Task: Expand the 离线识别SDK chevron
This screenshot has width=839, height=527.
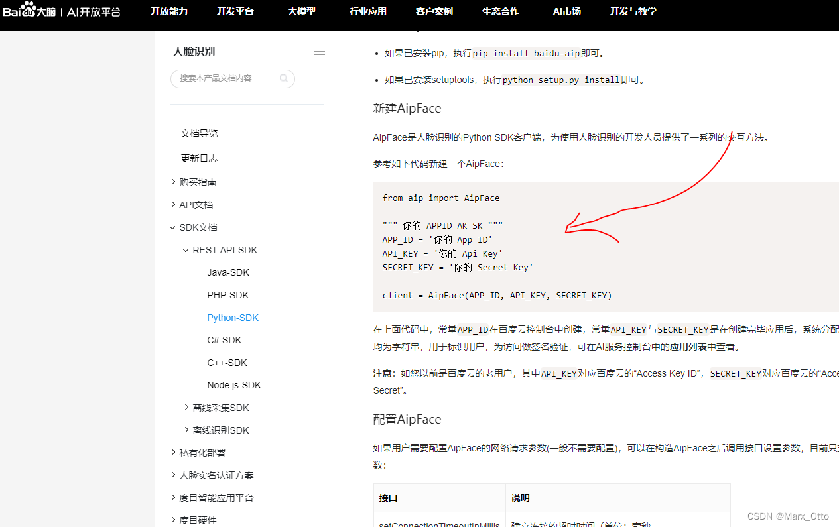Action: (x=186, y=430)
